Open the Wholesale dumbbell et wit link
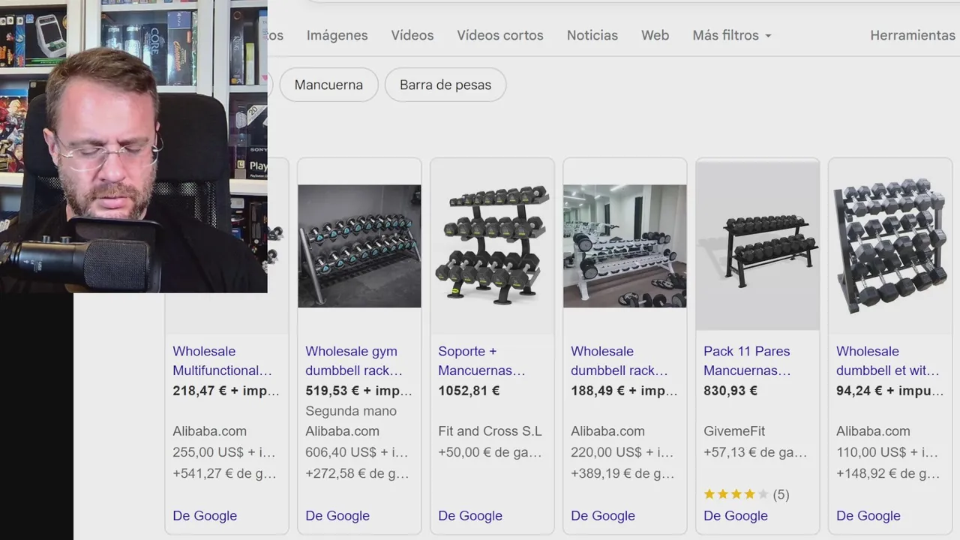 (x=888, y=361)
